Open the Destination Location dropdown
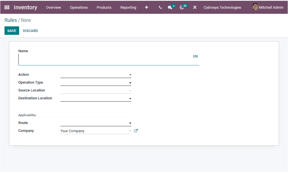Image resolution: width=288 pixels, height=172 pixels. (x=96, y=98)
